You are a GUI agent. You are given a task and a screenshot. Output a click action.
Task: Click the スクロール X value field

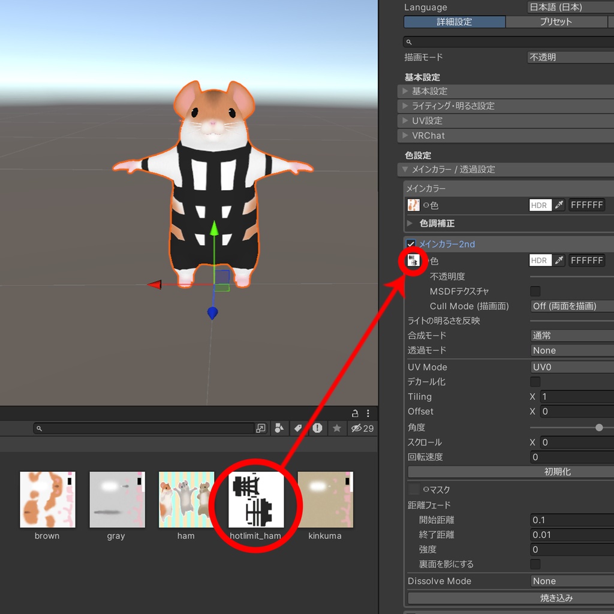pos(577,442)
